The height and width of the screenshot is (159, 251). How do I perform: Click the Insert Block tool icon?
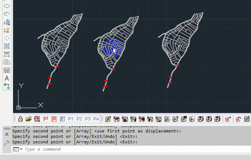(x=7, y=22)
